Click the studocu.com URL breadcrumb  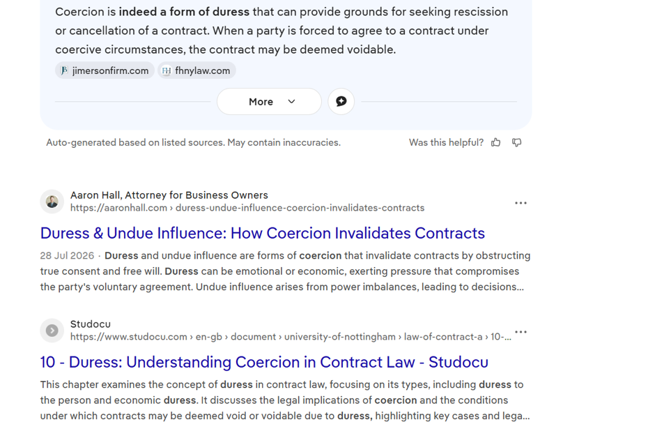click(x=291, y=337)
